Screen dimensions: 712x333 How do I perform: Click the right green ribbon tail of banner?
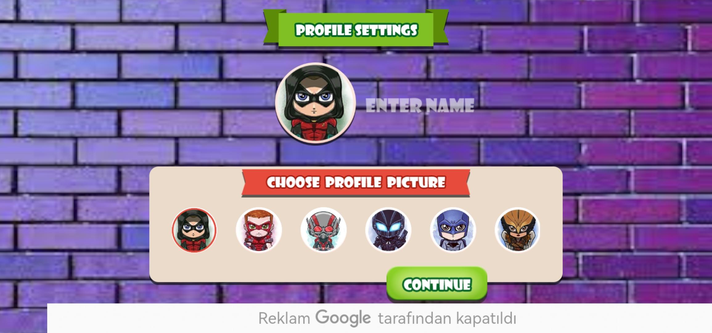pos(441,27)
